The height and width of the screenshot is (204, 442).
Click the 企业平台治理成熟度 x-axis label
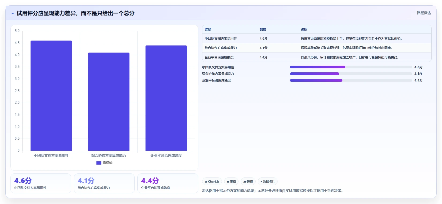pyautogui.click(x=166, y=155)
